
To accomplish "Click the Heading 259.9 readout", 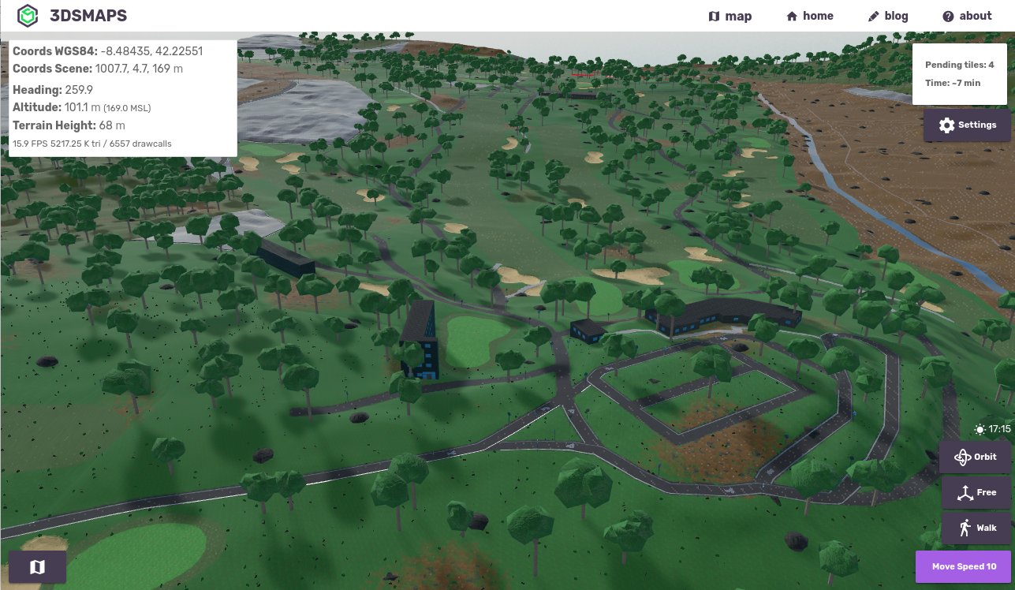I will pyautogui.click(x=53, y=90).
